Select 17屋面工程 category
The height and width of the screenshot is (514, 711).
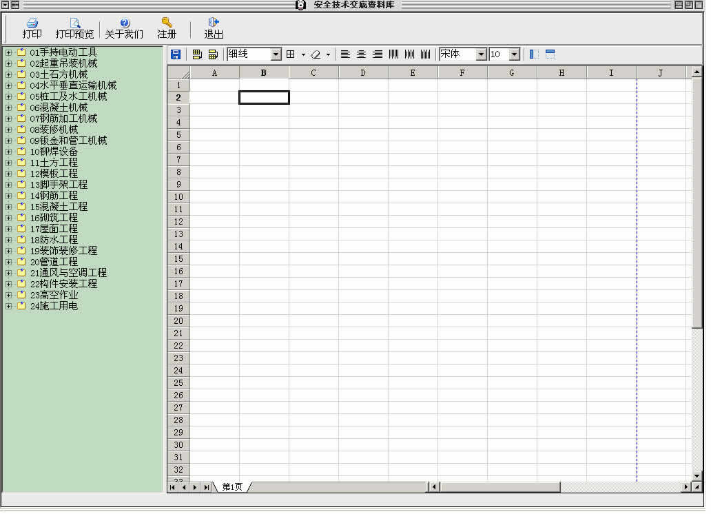(x=54, y=229)
